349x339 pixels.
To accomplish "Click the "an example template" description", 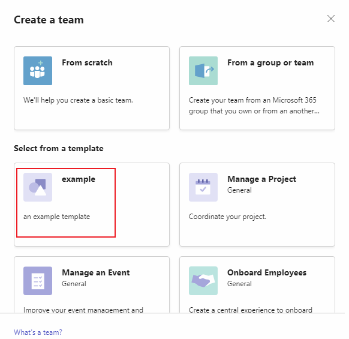I will [x=56, y=217].
